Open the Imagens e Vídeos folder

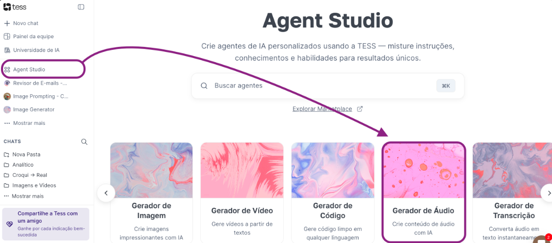pyautogui.click(x=30, y=185)
